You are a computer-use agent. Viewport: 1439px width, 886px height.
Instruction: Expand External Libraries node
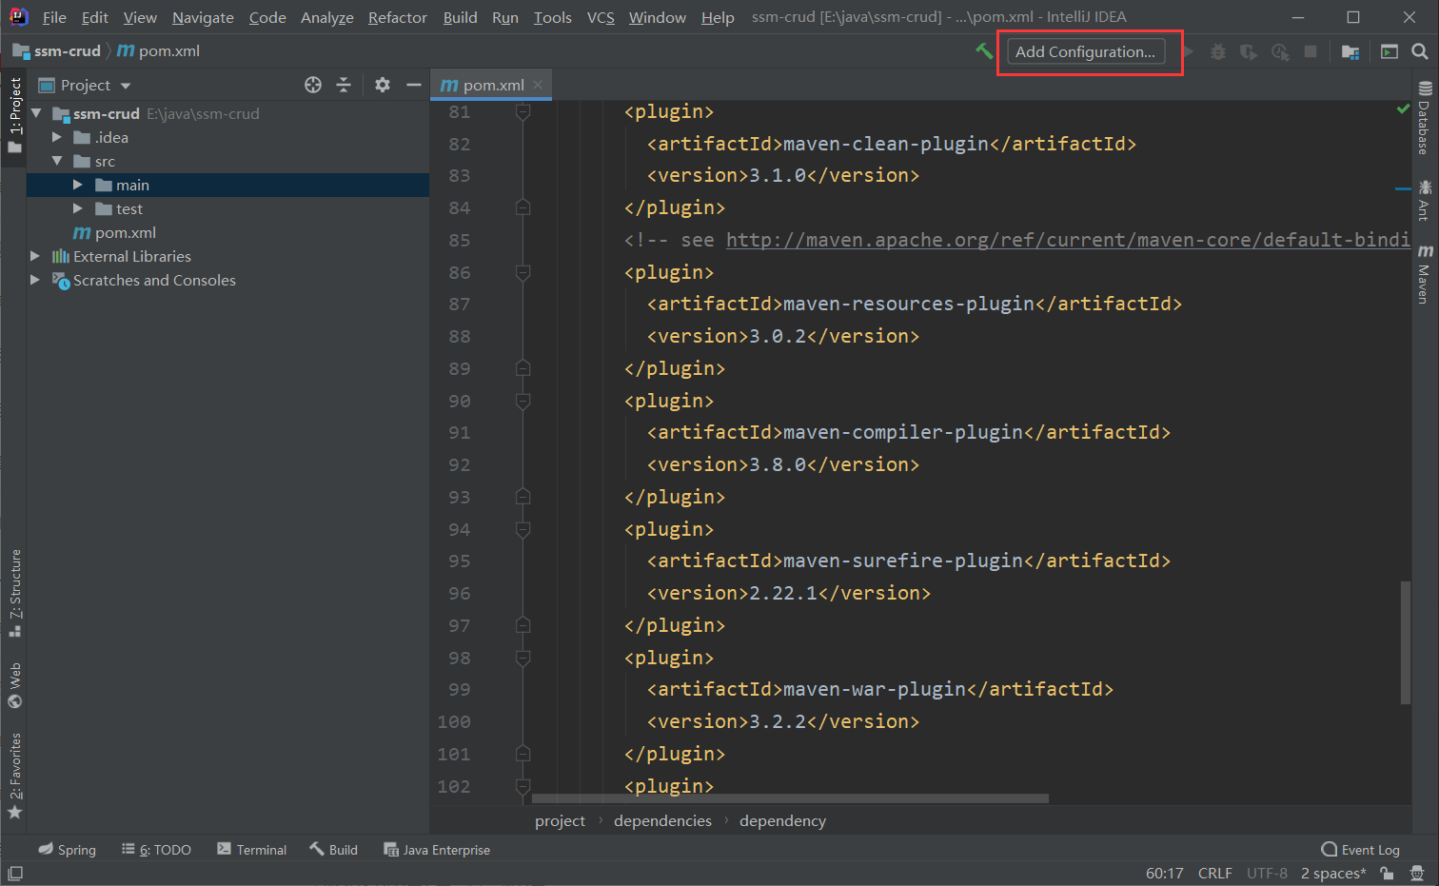35,256
